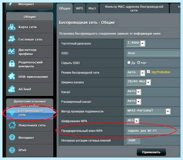
Task: Open the USB-приложение menu item label
Action: [x=33, y=77]
